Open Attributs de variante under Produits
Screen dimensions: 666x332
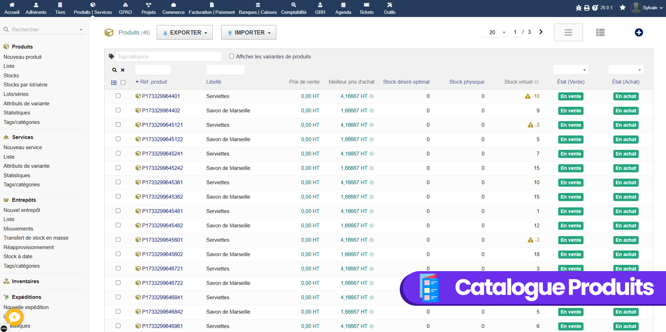point(26,104)
